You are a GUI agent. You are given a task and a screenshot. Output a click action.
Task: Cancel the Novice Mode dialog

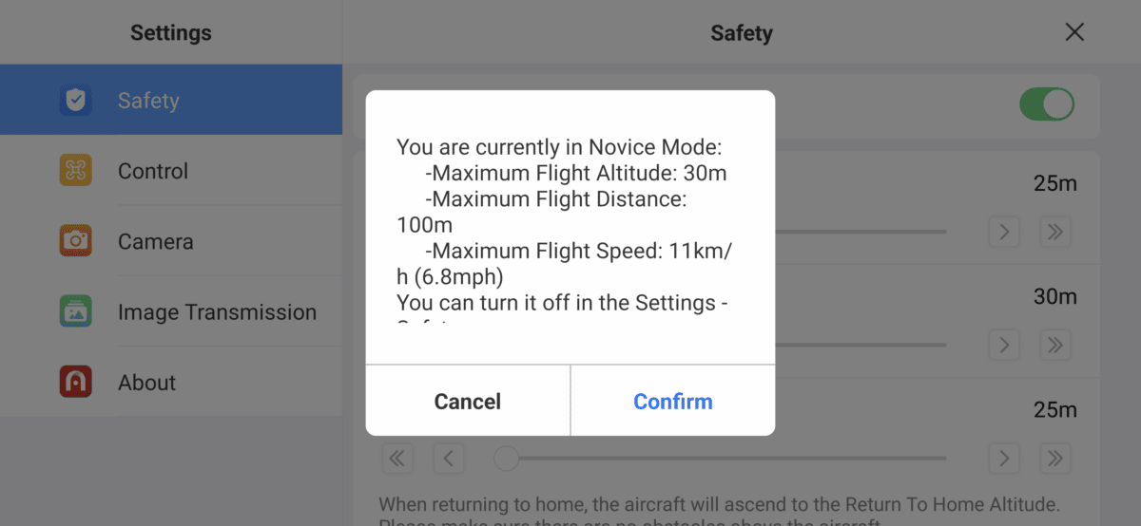(468, 402)
